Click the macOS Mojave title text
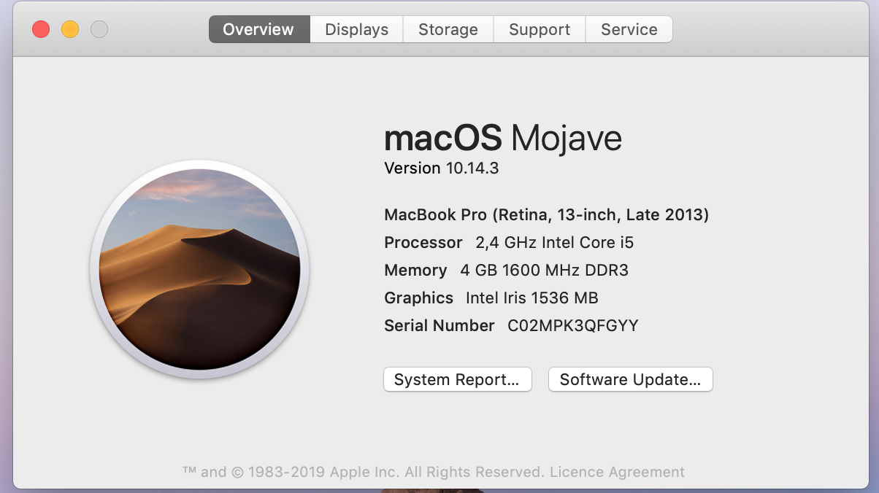Viewport: 879px width, 493px height. coord(502,138)
